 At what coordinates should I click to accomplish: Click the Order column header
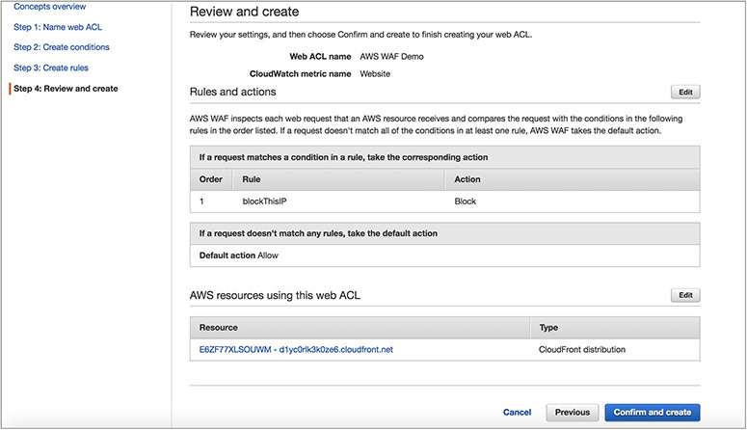coord(210,179)
